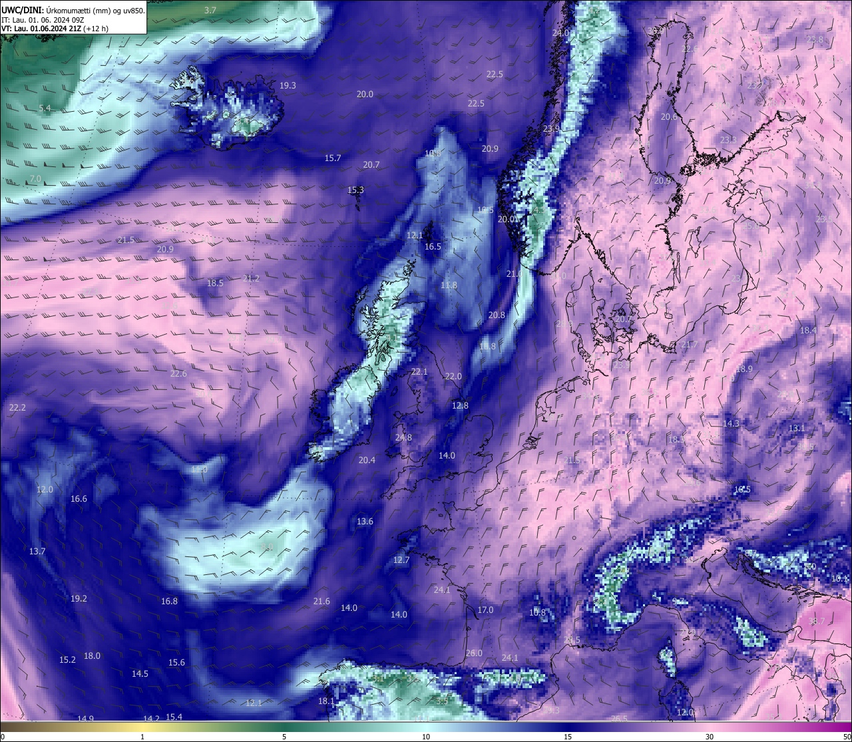Click the map value "21.2"
The width and height of the screenshot is (852, 742).
[x=252, y=278]
